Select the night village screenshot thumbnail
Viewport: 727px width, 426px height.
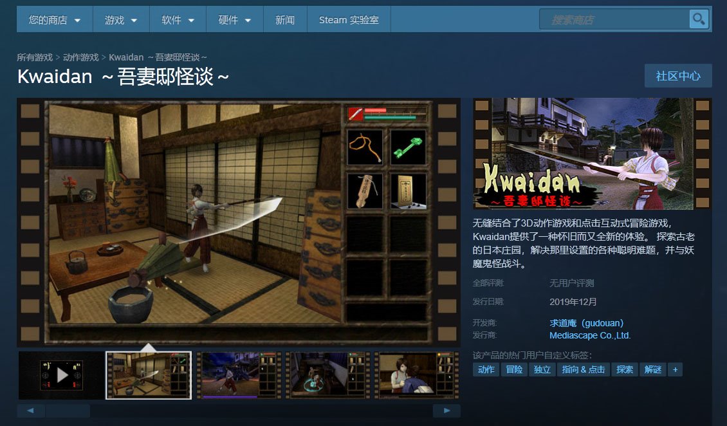click(x=239, y=375)
